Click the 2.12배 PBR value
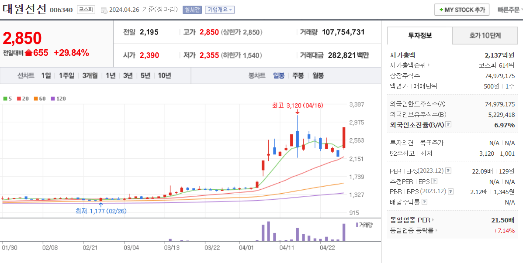This screenshot has width=523, height=263. click(x=479, y=192)
